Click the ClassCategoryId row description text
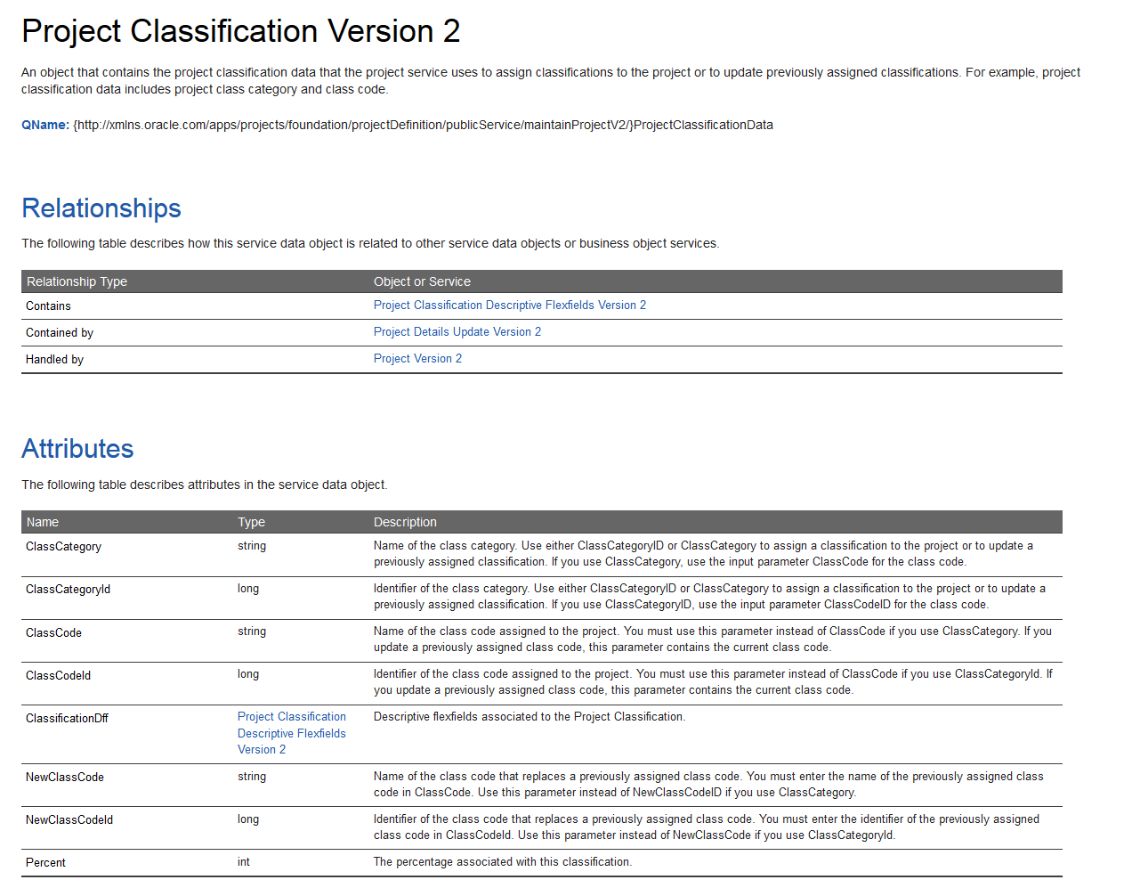Viewport: 1132px width, 888px height. tap(709, 597)
